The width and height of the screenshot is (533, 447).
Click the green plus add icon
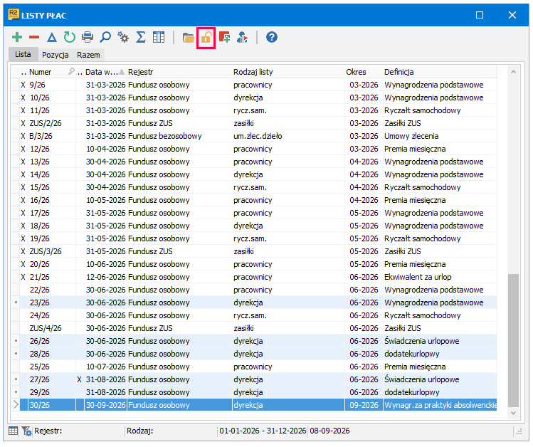click(17, 37)
